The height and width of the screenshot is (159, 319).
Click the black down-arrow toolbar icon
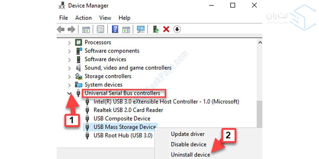pos(177,29)
